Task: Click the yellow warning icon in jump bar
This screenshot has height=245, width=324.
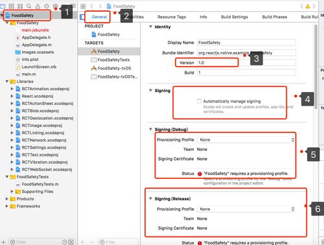Action: [308, 6]
